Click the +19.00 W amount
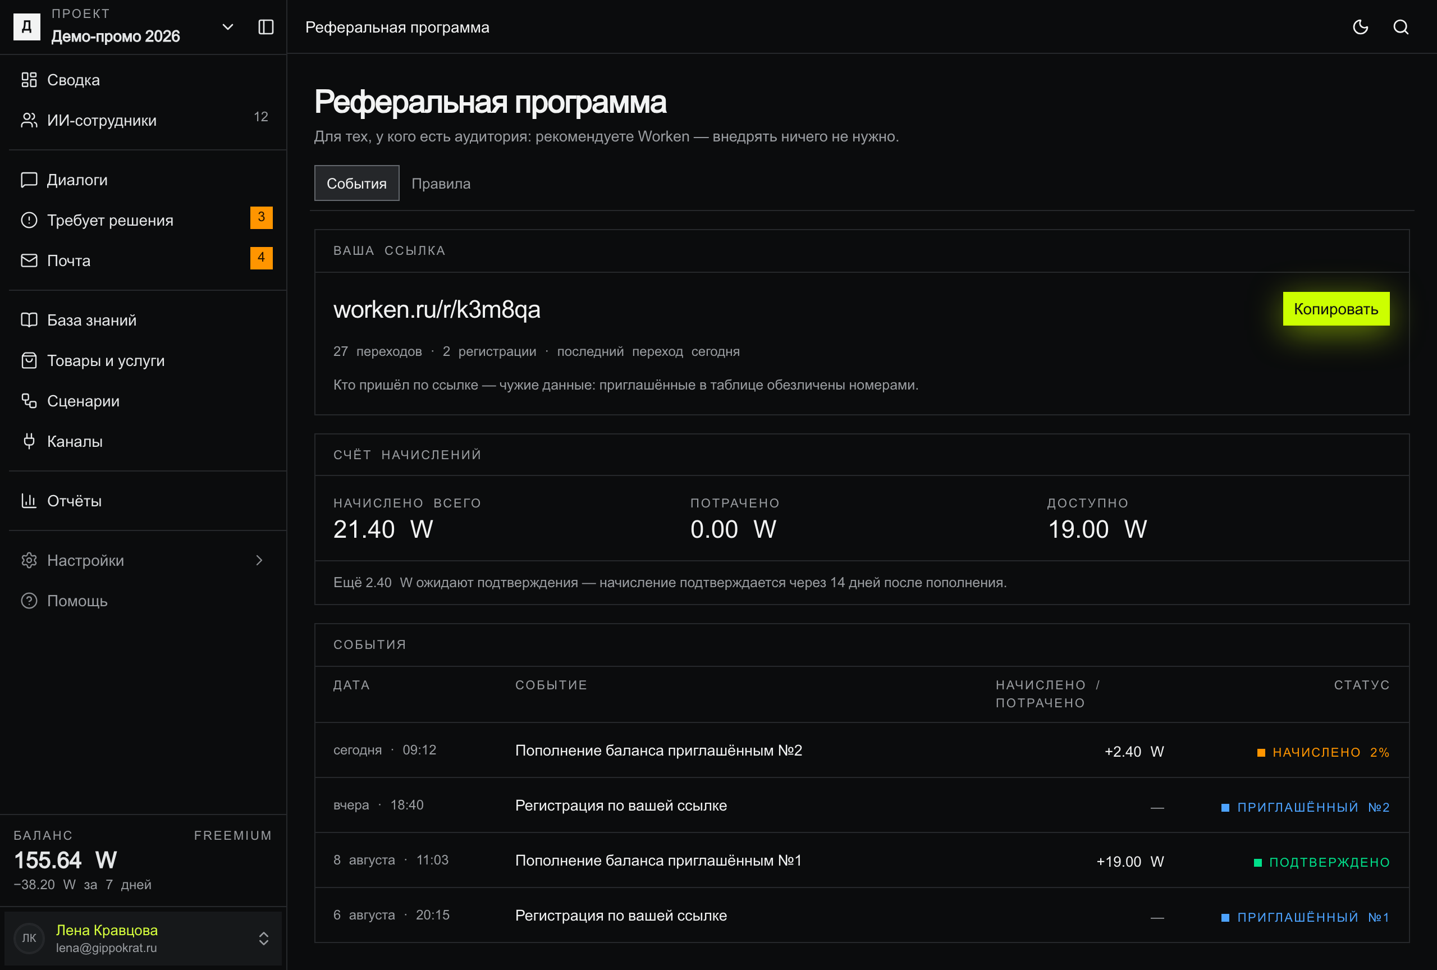Viewport: 1437px width, 970px height. [x=1131, y=862]
